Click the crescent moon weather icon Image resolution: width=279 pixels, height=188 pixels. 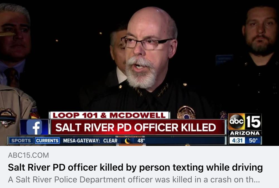tap(127, 141)
